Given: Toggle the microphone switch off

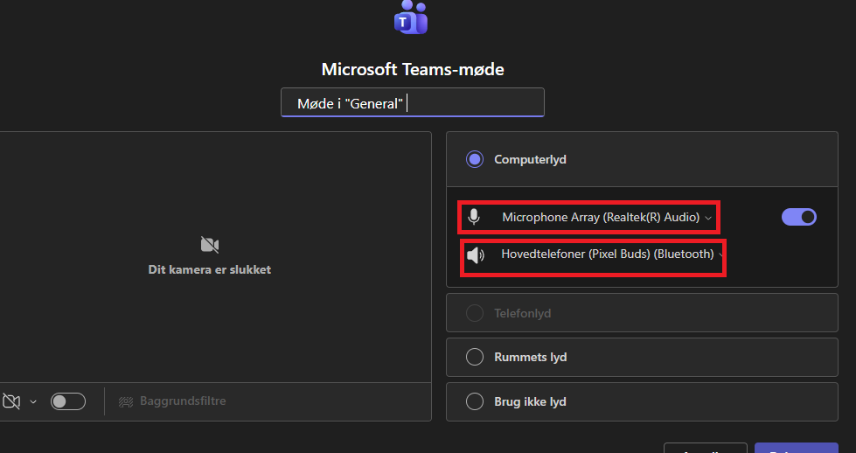Looking at the screenshot, I should click(798, 217).
